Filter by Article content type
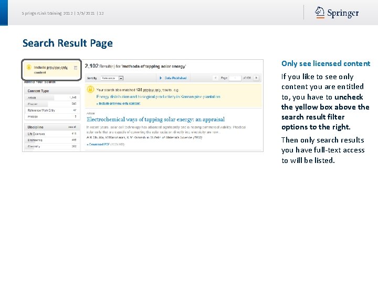Viewport: 378px width, 283px height. pos(52,97)
